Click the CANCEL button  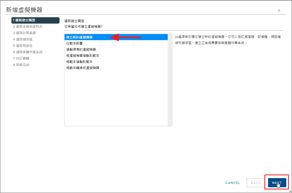coord(233,183)
